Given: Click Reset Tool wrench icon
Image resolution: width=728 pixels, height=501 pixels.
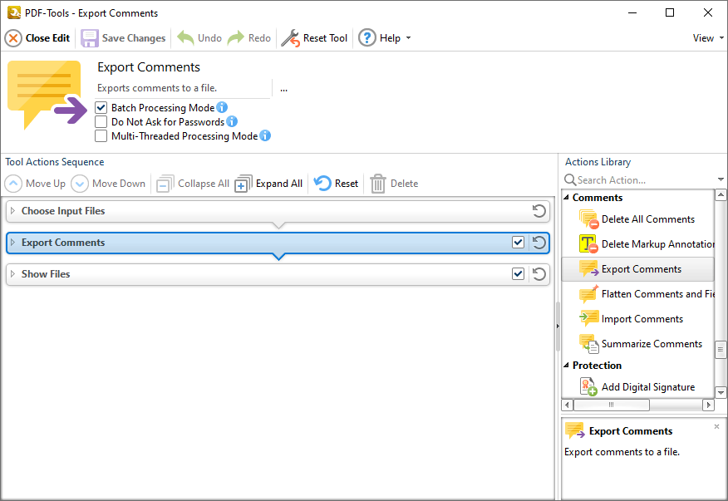Looking at the screenshot, I should click(x=291, y=38).
